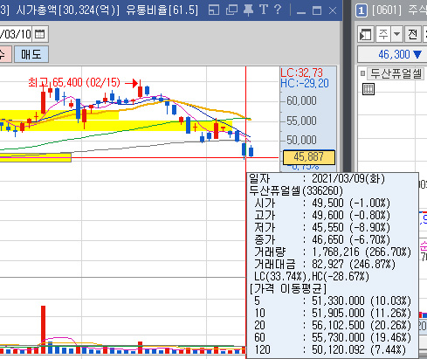Image resolution: width=427 pixels, height=359 pixels.
Task: Open the calendar date picker icon
Action: [39, 34]
